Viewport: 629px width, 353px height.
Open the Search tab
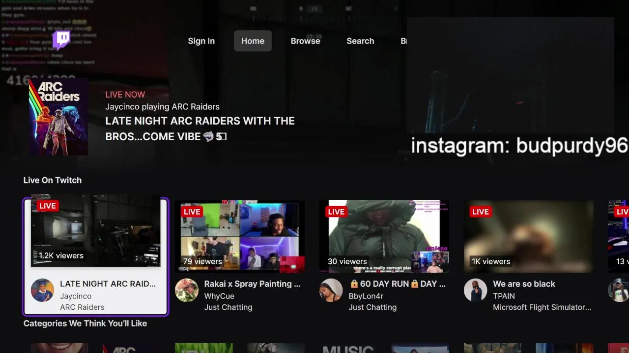coord(360,41)
